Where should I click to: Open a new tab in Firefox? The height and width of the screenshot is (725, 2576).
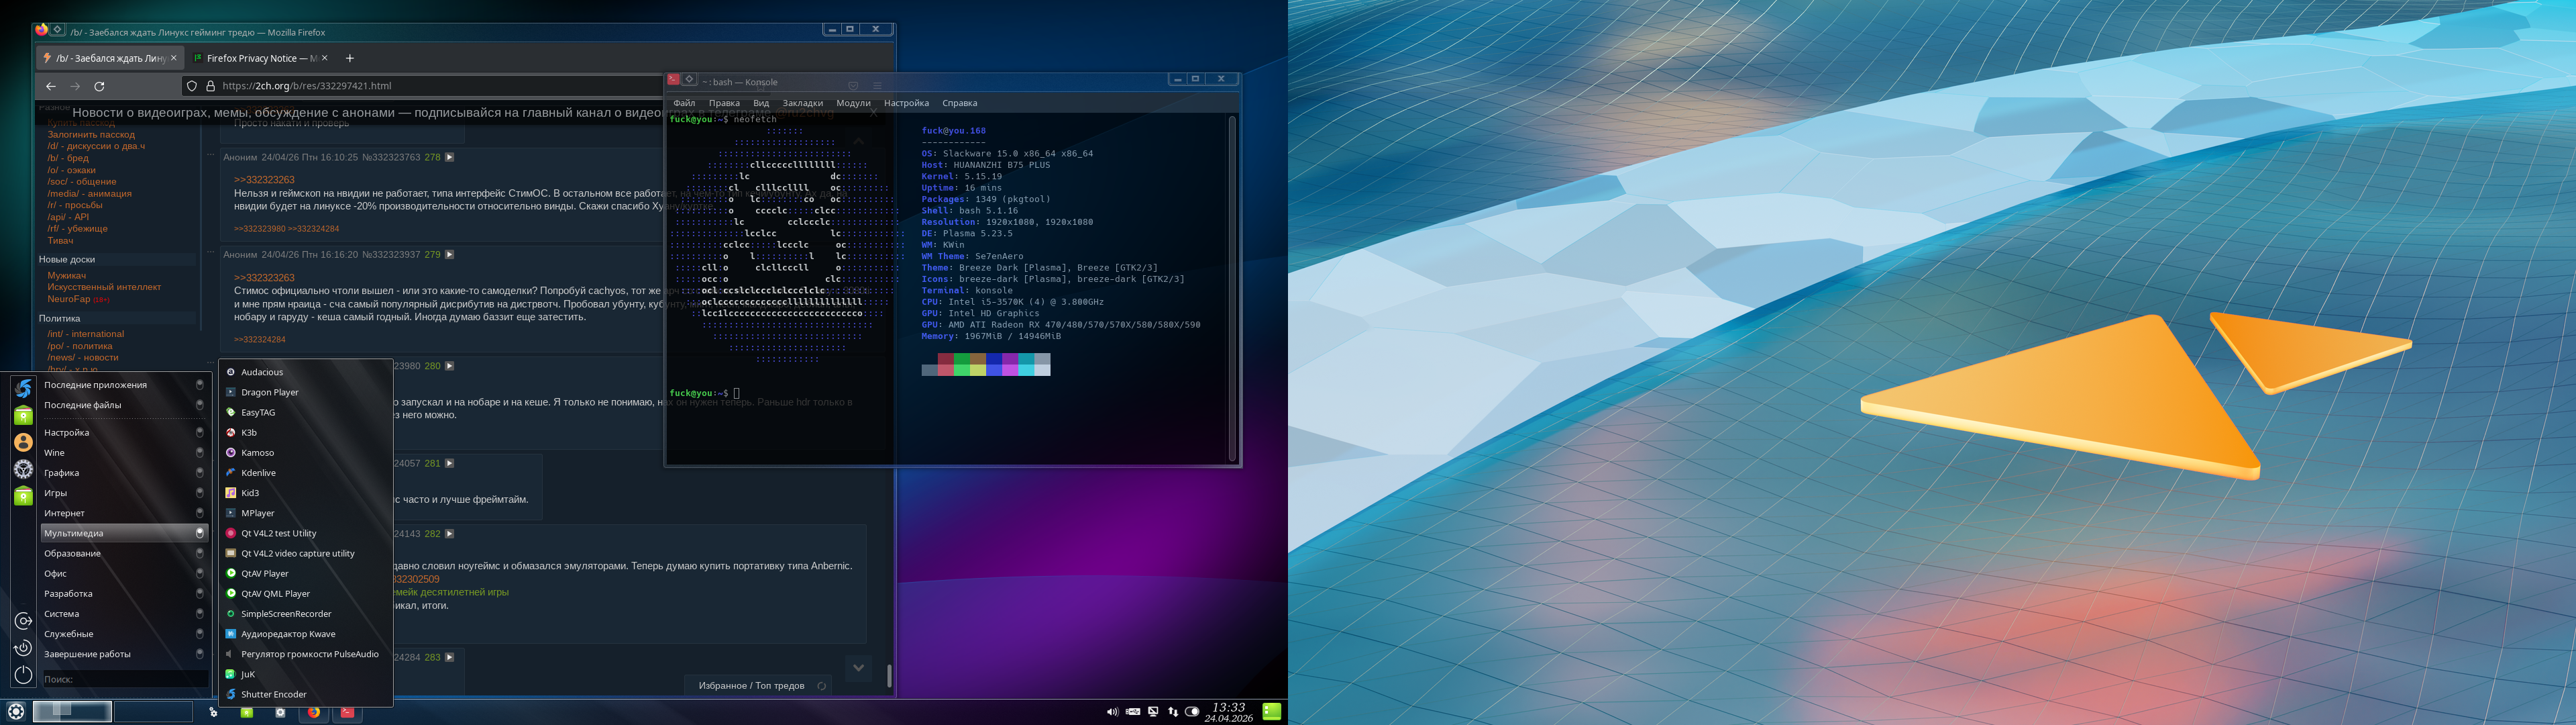tap(349, 58)
